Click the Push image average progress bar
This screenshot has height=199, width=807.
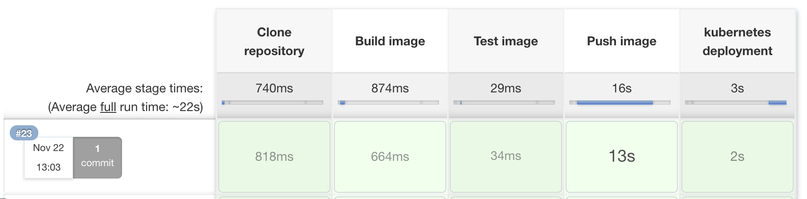620,103
